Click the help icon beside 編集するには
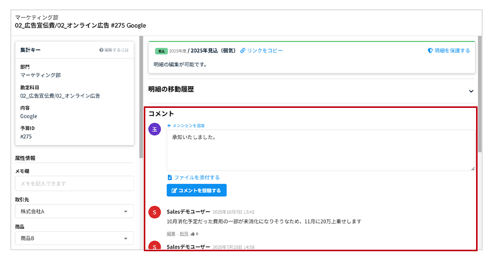This screenshot has height=261, width=493. (101, 50)
